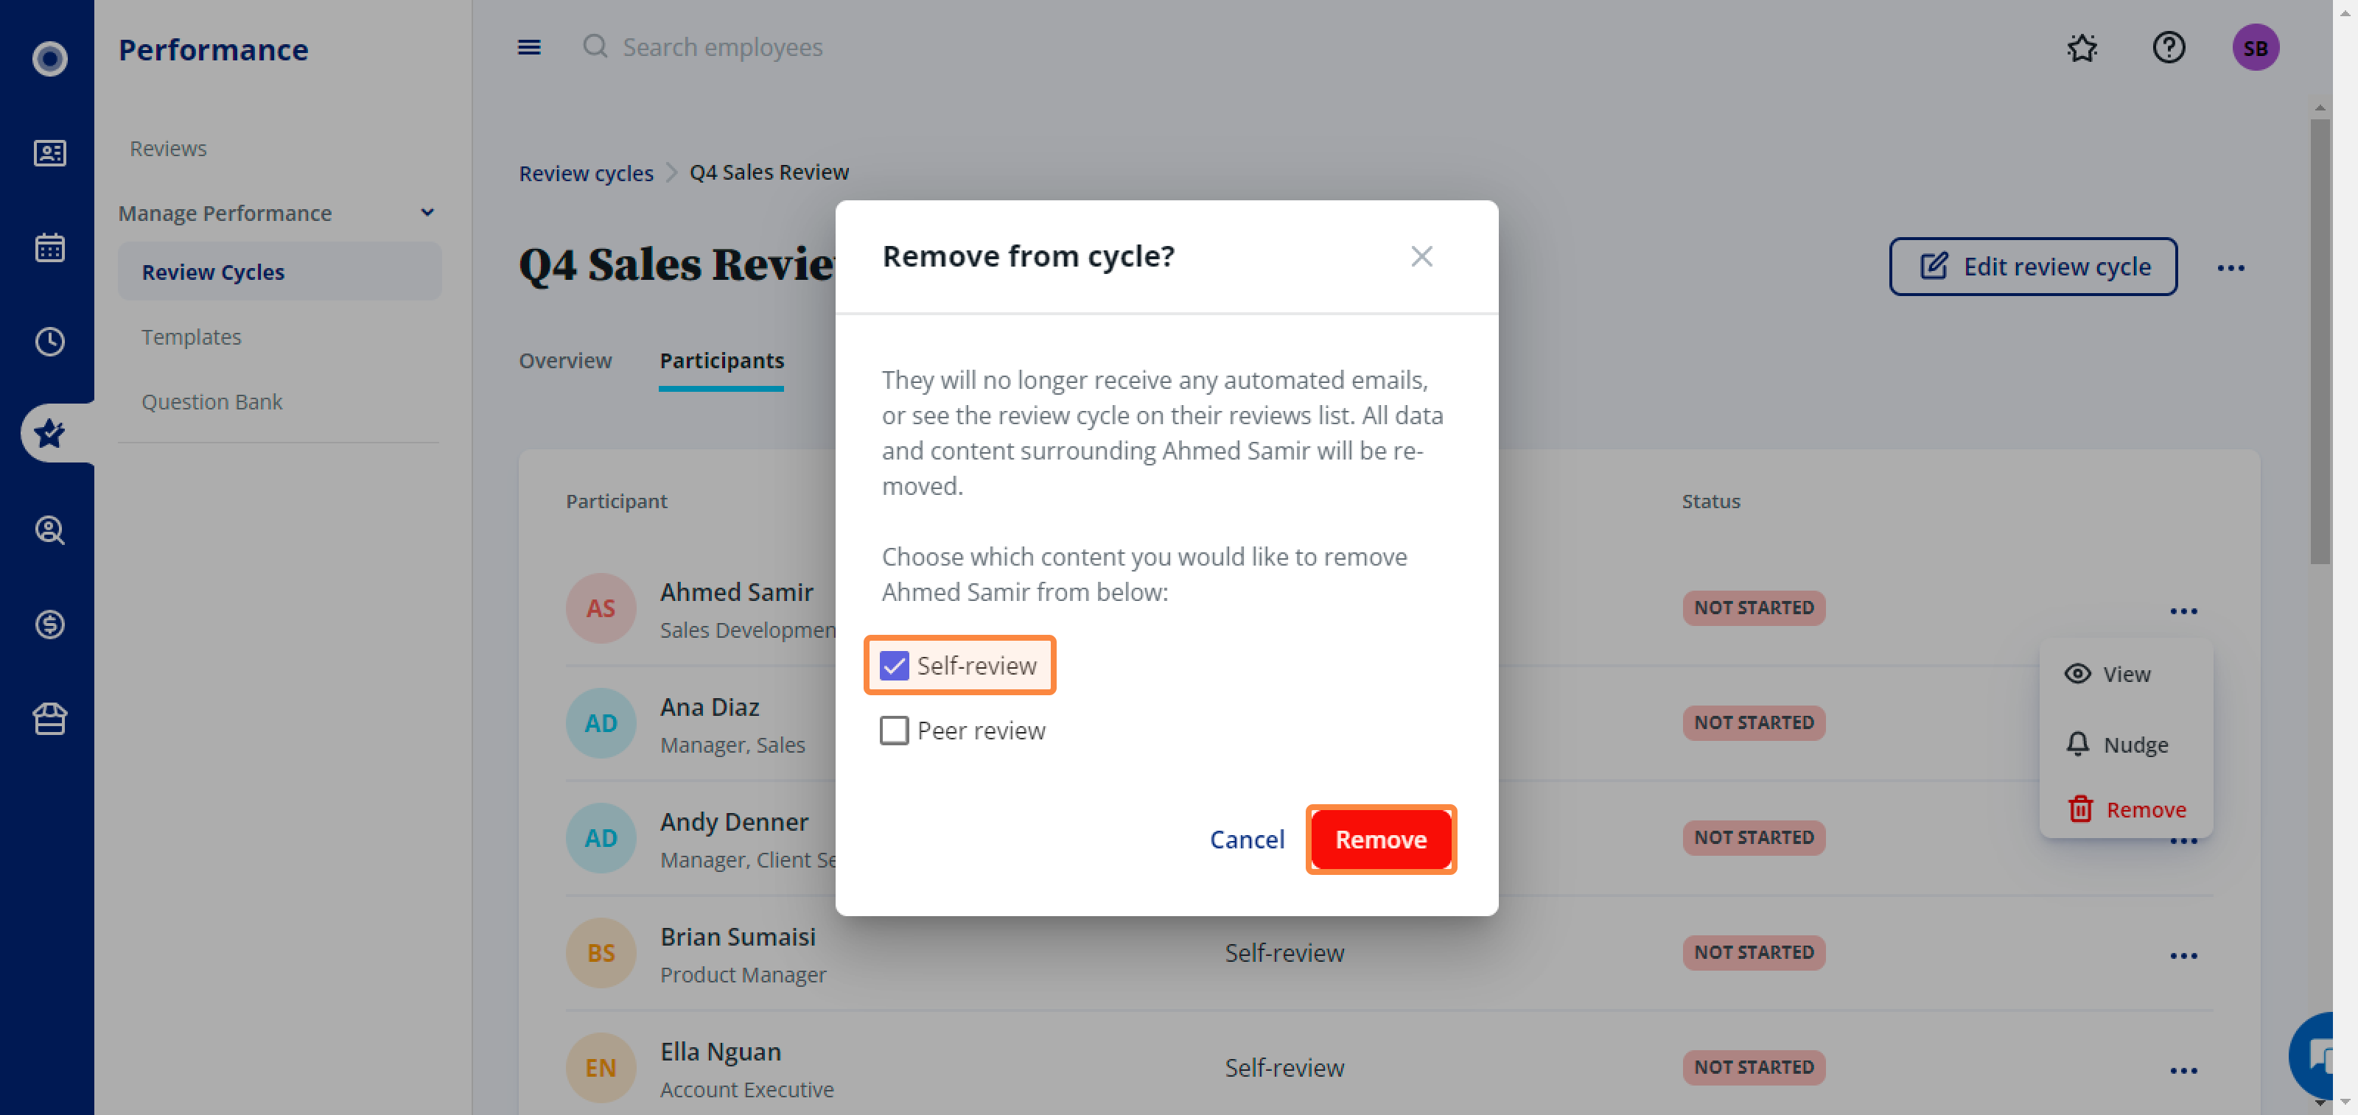This screenshot has height=1115, width=2358.
Task: Open more options next to Edit review cycle
Action: 2230,267
